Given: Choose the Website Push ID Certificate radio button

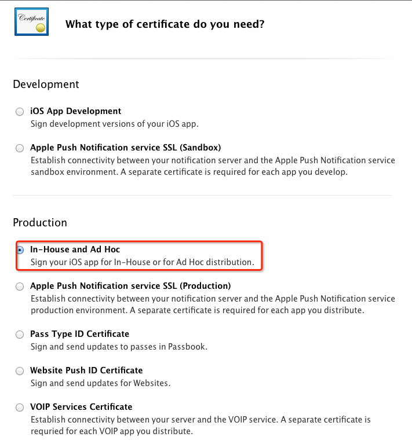Looking at the screenshot, I should pos(20,371).
